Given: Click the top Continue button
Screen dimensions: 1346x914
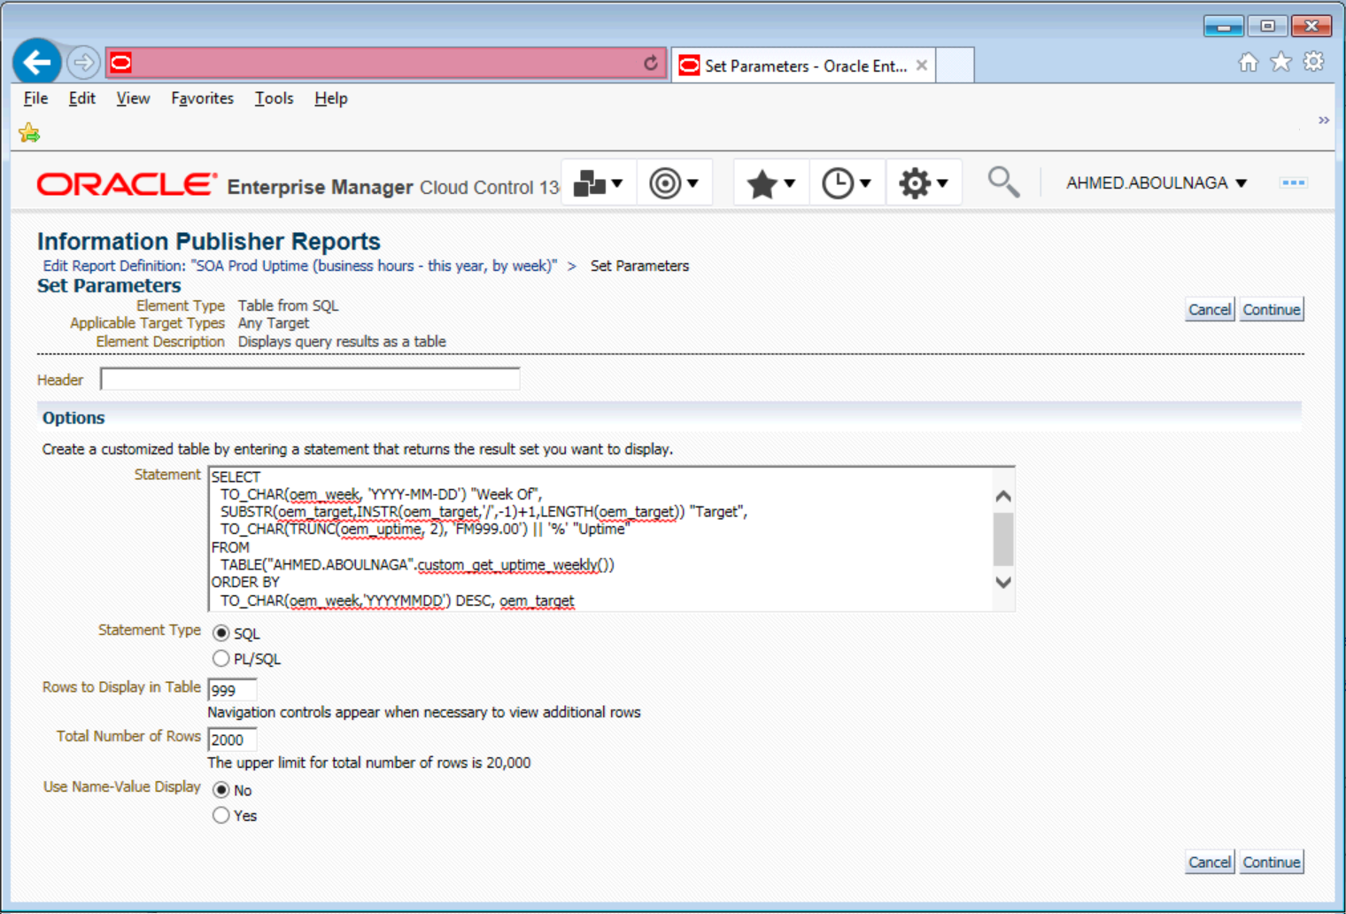Looking at the screenshot, I should [1271, 309].
